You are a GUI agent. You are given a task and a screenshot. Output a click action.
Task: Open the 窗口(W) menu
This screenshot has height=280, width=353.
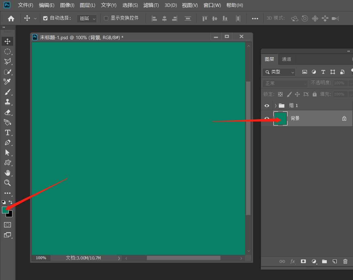pyautogui.click(x=212, y=5)
